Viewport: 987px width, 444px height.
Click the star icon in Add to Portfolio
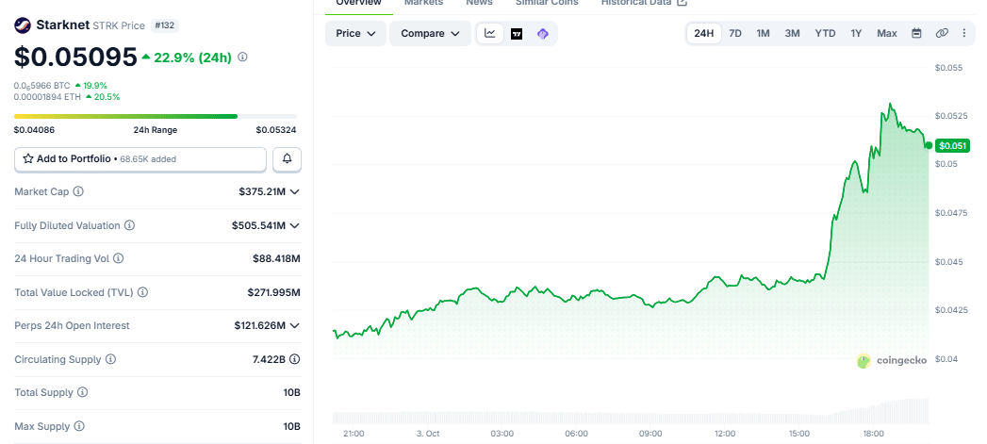click(x=28, y=159)
